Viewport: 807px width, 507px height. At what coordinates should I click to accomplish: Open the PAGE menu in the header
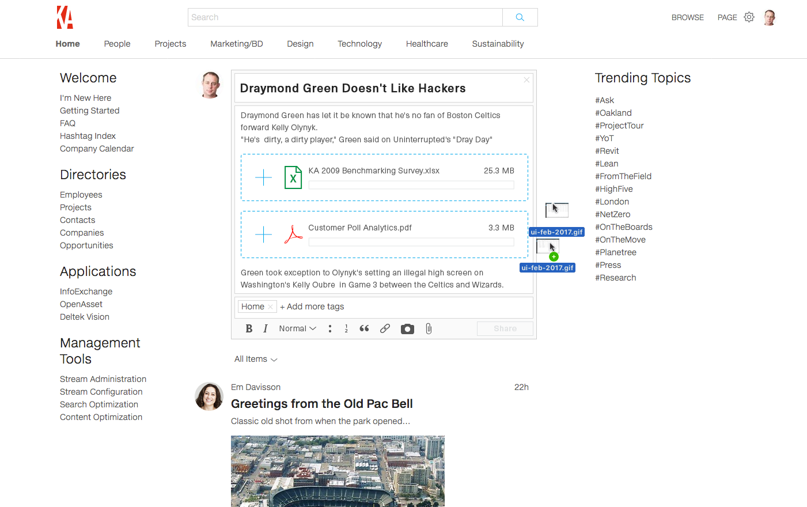[727, 17]
